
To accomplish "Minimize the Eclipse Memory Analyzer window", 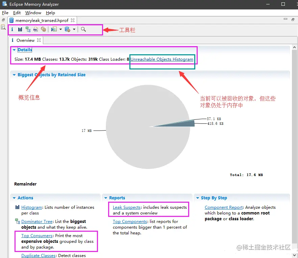I will tap(268, 4).
